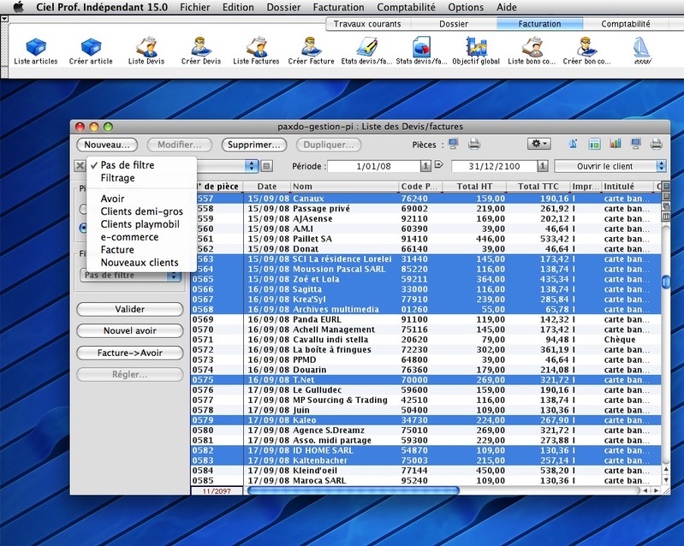Select Facture in the filter menu

pos(141,249)
